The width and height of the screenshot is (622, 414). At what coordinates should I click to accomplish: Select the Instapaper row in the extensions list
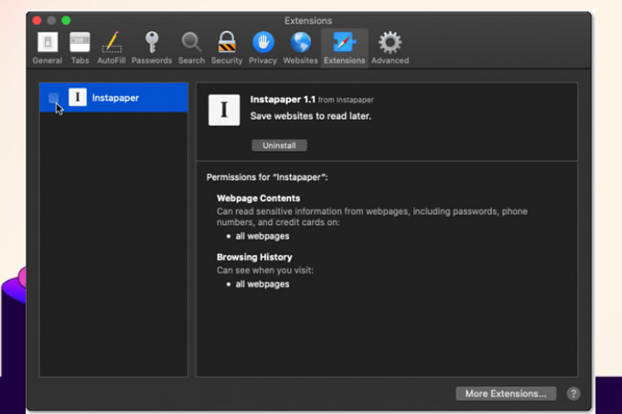coord(114,98)
